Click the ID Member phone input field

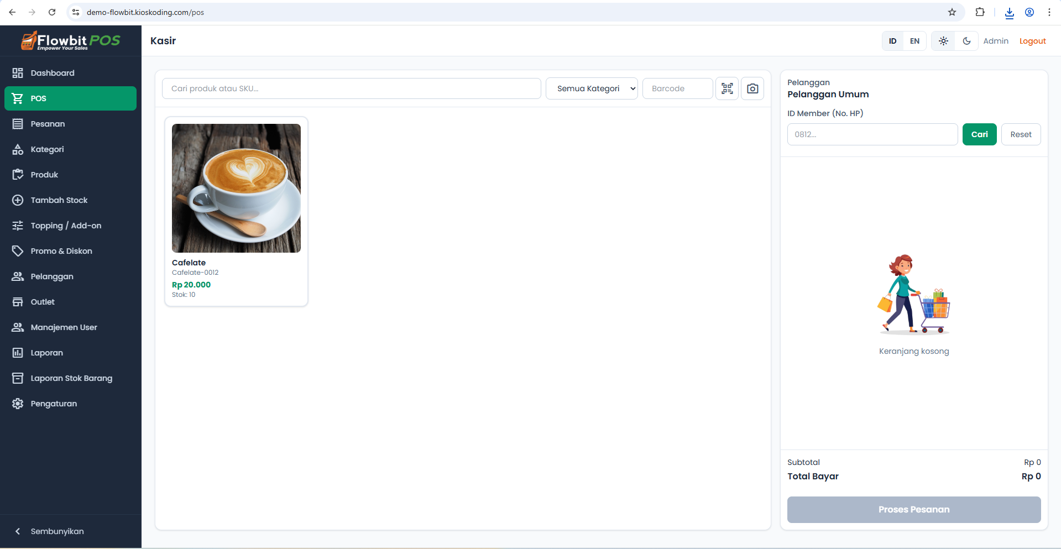click(x=872, y=134)
